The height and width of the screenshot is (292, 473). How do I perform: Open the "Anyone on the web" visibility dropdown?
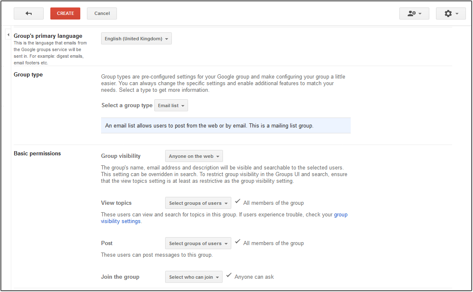[193, 156]
